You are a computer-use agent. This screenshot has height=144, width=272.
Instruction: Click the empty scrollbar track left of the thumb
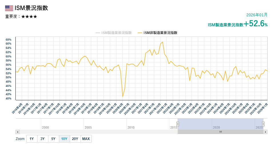click(98, 132)
